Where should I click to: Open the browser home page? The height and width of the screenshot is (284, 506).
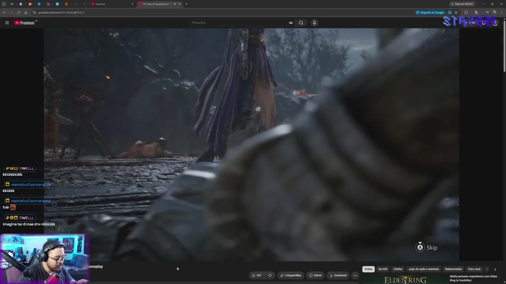point(26,12)
